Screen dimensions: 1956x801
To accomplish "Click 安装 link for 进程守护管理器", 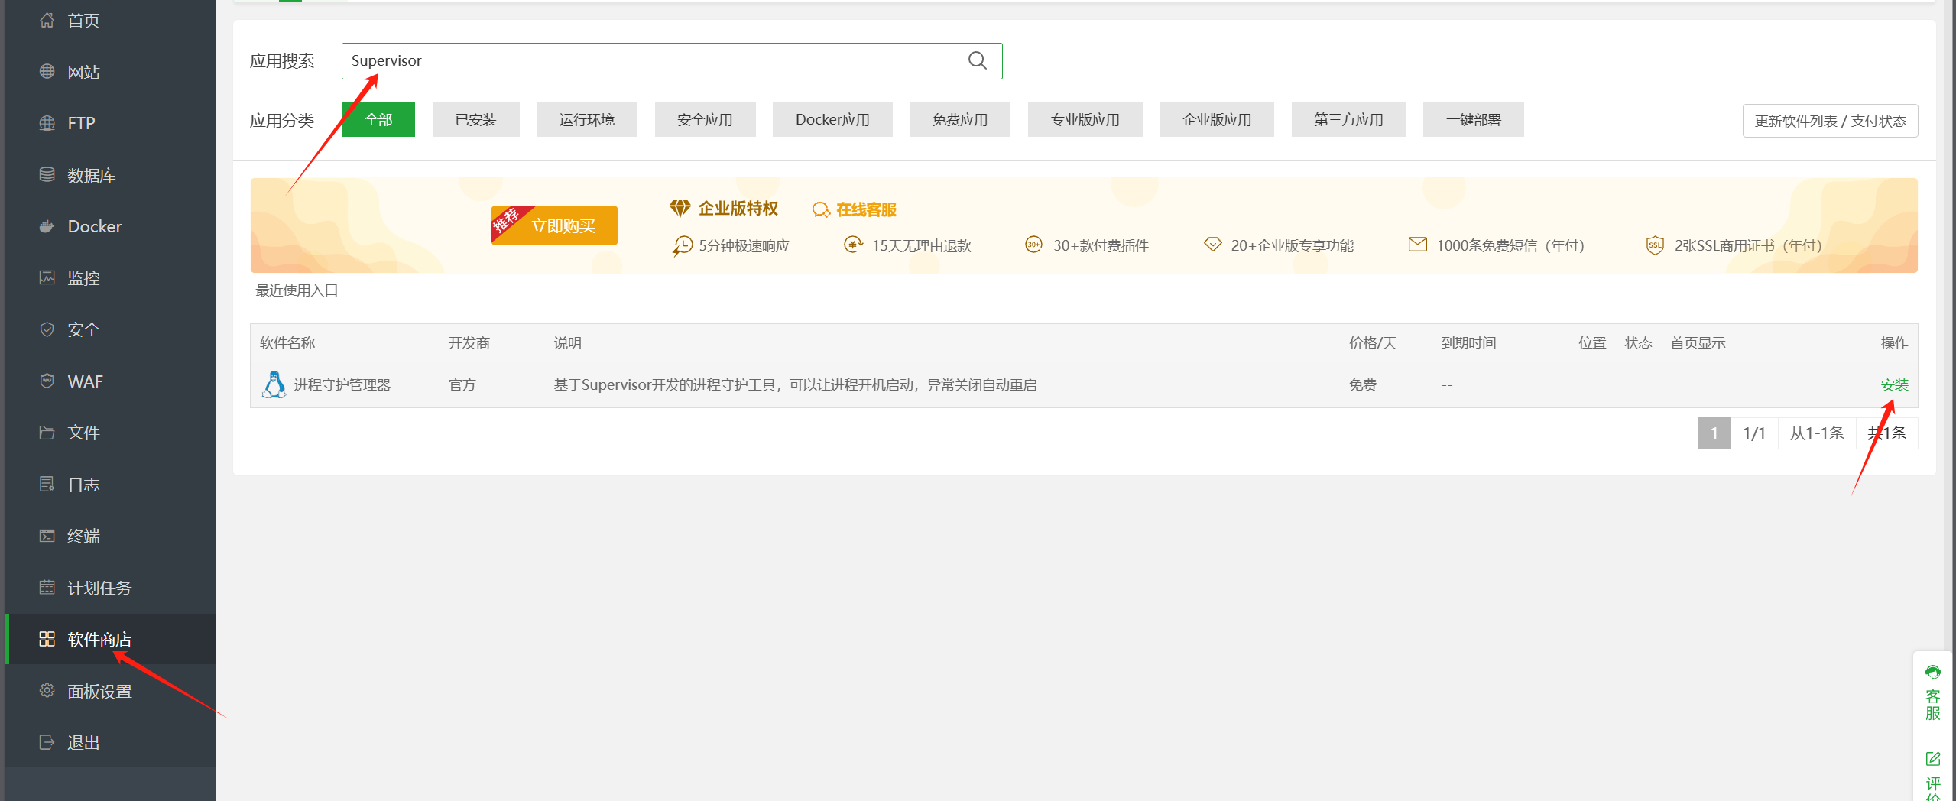I will (x=1894, y=384).
